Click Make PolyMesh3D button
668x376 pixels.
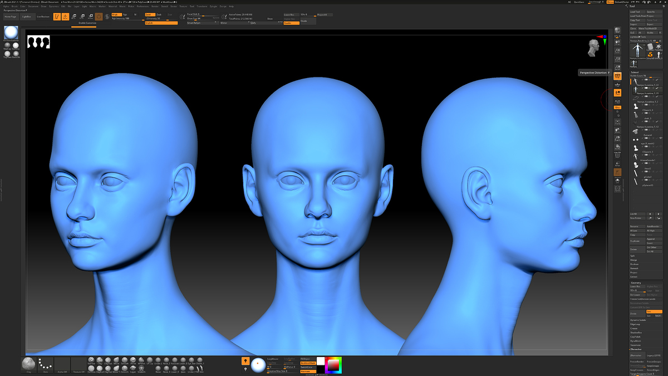pos(650,28)
